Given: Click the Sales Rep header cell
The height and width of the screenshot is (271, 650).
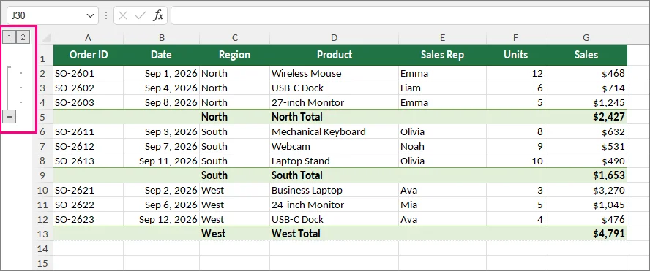Looking at the screenshot, I should click(x=442, y=55).
